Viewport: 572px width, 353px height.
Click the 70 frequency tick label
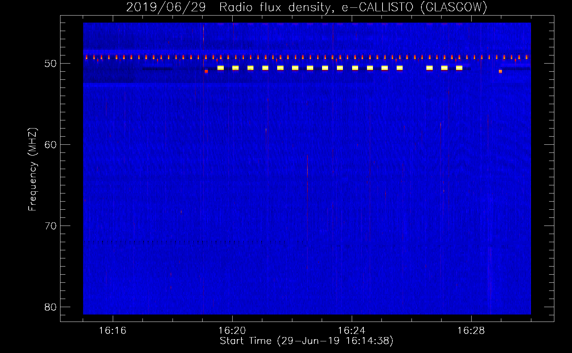pyautogui.click(x=51, y=226)
